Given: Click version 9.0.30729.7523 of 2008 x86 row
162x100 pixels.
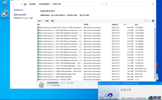Looking at the screenshot, I should click(141, 69).
